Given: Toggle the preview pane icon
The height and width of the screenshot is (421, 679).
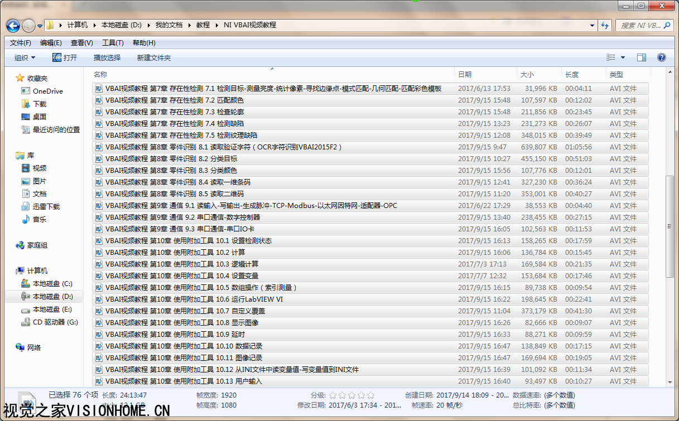Looking at the screenshot, I should point(641,57).
